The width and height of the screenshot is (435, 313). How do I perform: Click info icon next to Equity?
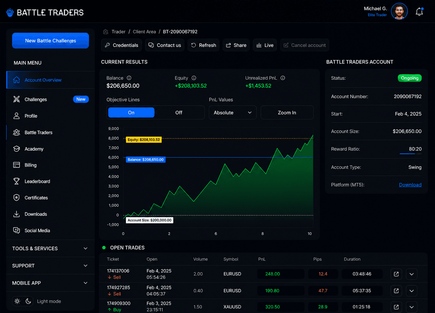[x=194, y=78]
